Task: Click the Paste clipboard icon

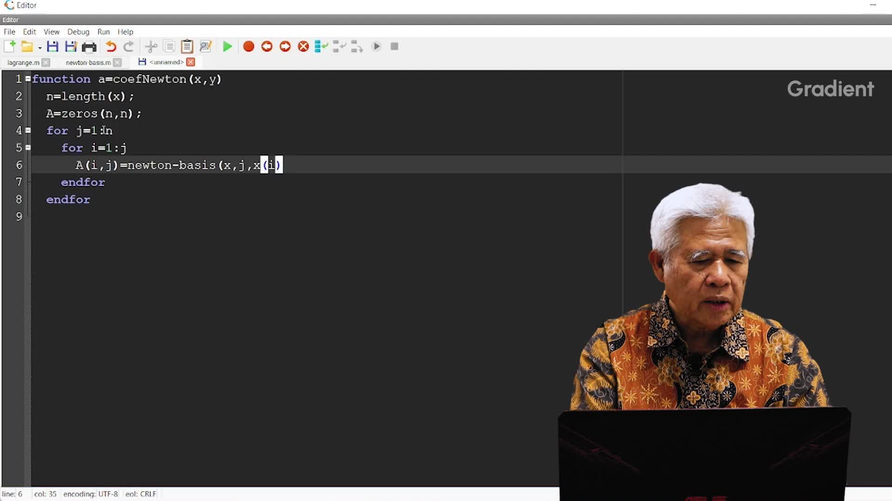Action: (187, 46)
